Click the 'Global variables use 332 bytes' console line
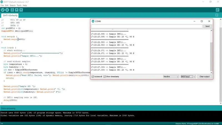 point(67,116)
